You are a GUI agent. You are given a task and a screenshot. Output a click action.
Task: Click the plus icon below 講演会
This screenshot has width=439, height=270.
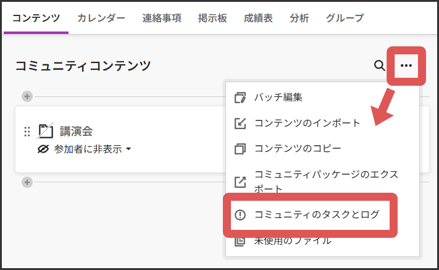pyautogui.click(x=27, y=182)
